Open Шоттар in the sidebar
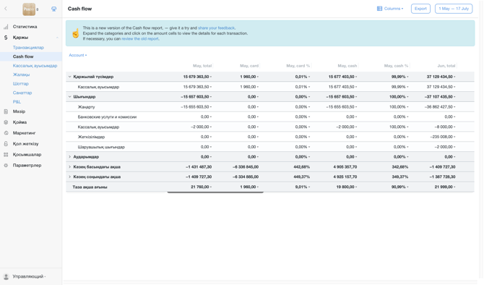Viewport: 484px width, 285px height. click(21, 83)
